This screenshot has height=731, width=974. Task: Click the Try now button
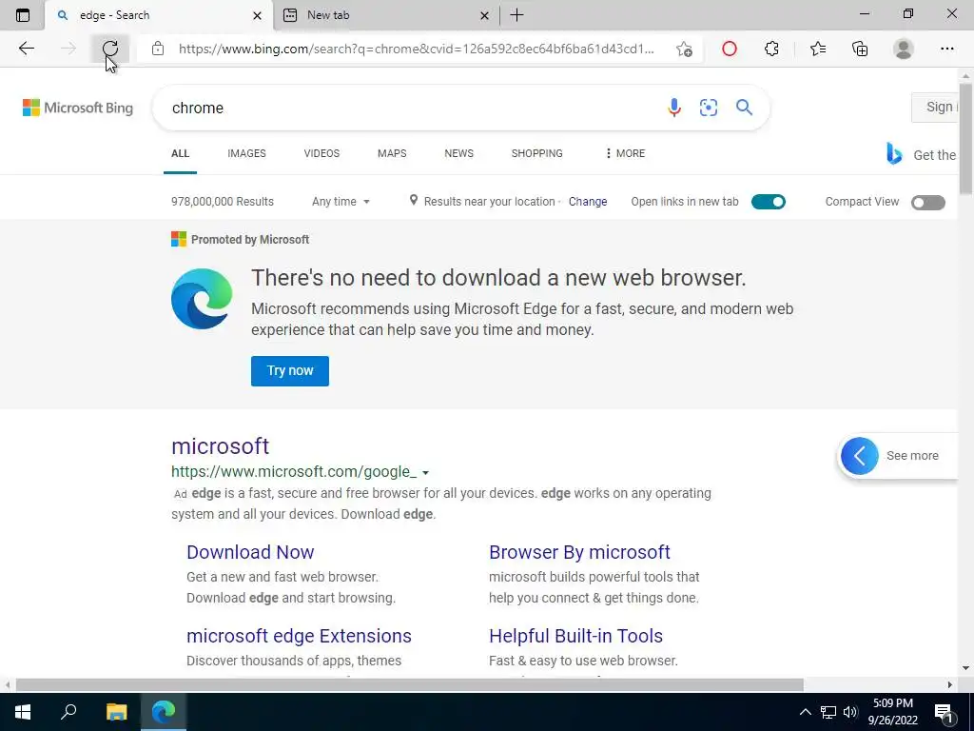pyautogui.click(x=290, y=370)
